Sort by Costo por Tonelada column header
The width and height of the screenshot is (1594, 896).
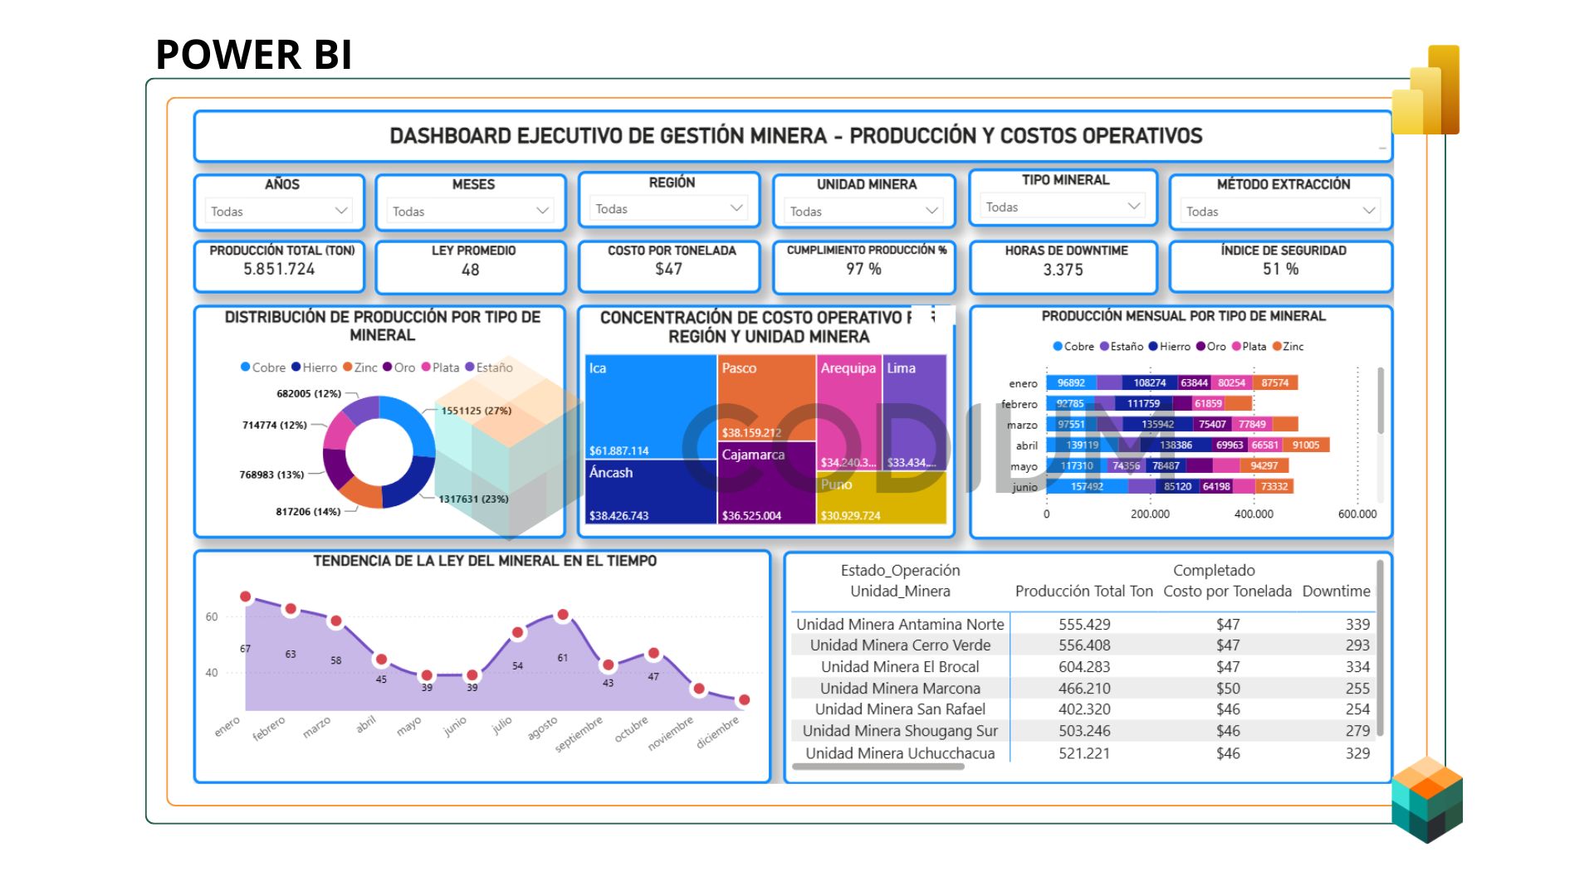[1227, 592]
